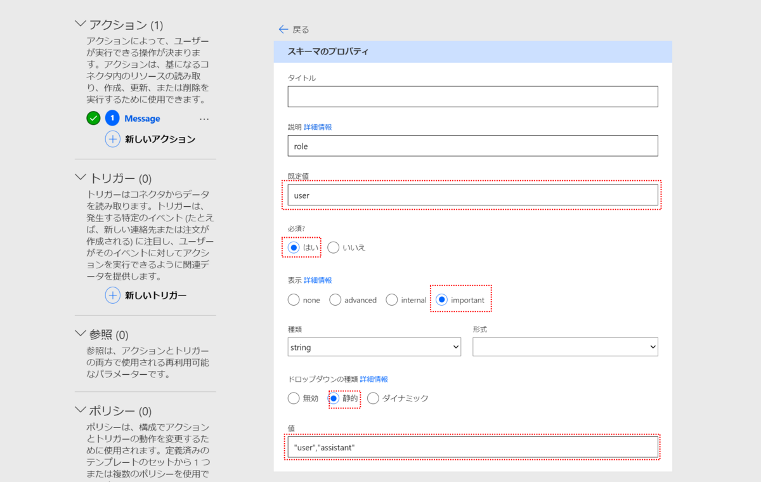This screenshot has height=482, width=761.
Task: Click the green checkmark icon next to Message
Action: 93,118
